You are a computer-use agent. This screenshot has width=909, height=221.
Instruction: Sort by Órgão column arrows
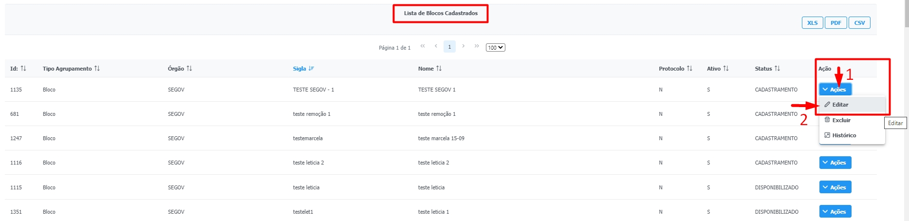189,69
